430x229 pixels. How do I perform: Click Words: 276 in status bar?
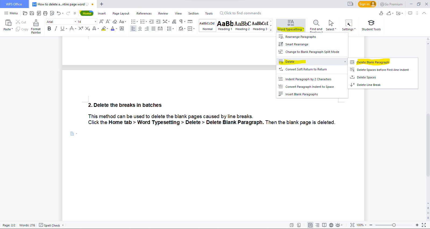pos(27,225)
